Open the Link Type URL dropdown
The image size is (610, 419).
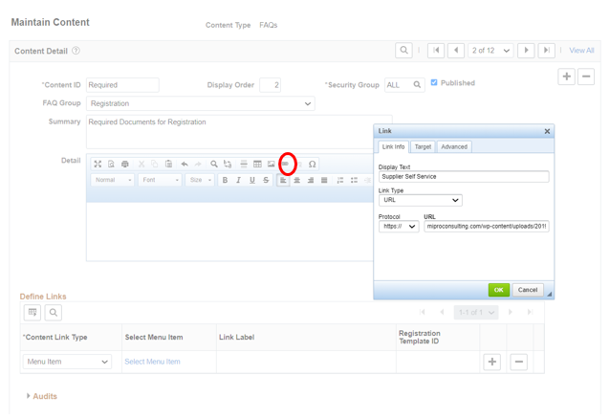click(x=420, y=200)
